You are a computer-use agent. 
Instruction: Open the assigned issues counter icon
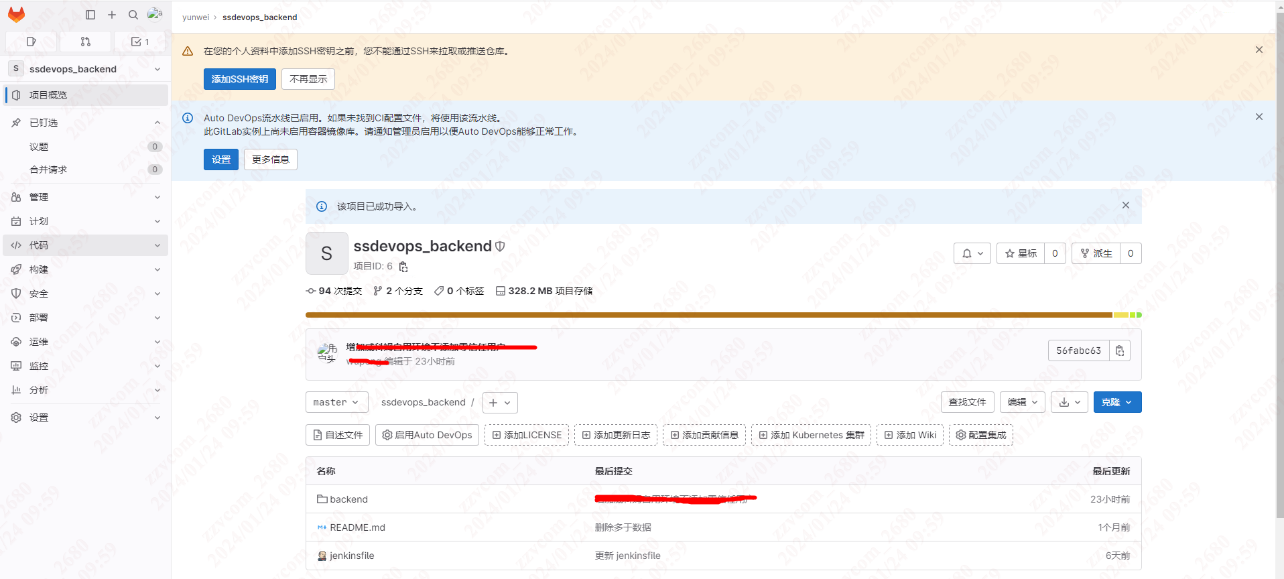(31, 42)
